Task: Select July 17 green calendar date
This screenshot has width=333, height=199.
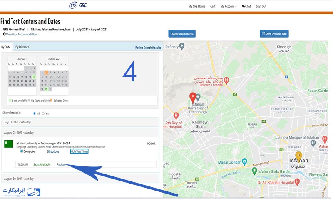Action: [34, 77]
